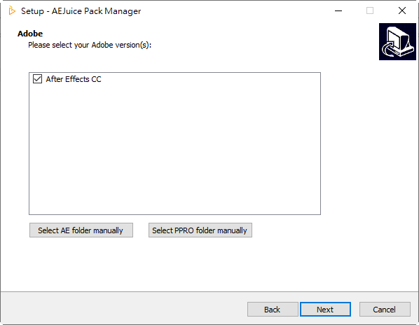Image resolution: width=419 pixels, height=325 pixels.
Task: Uncheck the After Effects CC checkbox
Action: 37,79
